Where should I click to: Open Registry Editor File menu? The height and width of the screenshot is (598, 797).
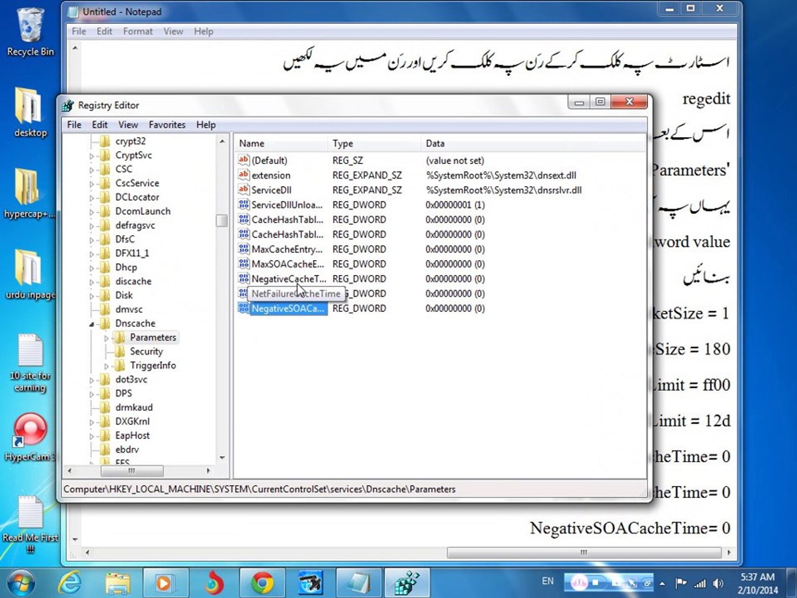coord(74,125)
